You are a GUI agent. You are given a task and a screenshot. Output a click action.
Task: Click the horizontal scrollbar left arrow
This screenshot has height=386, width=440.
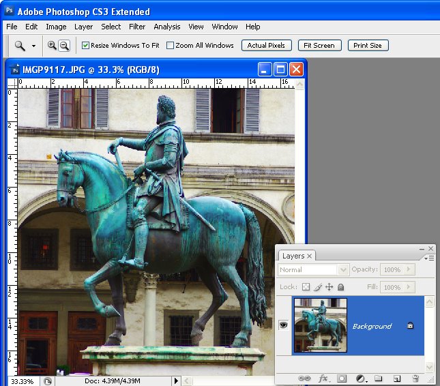click(187, 381)
